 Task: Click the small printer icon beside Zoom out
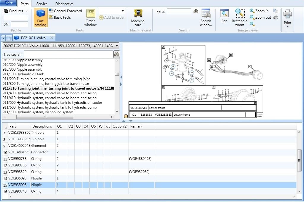point(276,18)
